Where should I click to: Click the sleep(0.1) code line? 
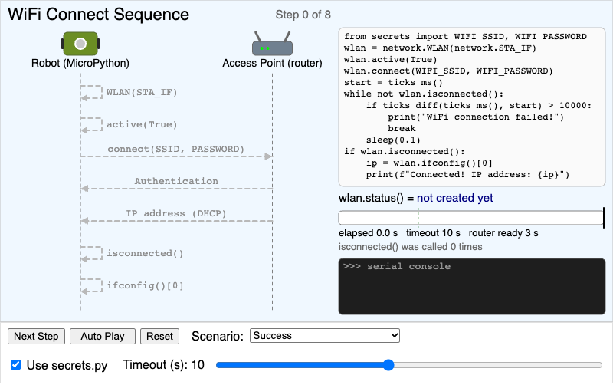(393, 140)
